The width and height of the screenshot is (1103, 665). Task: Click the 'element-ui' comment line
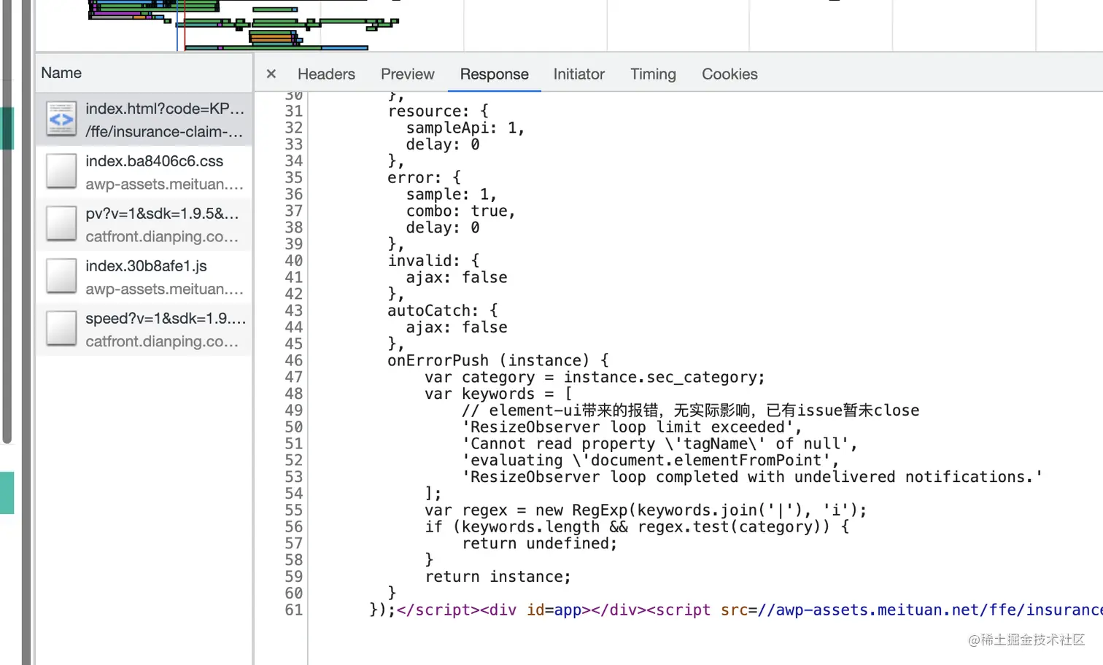coord(691,410)
